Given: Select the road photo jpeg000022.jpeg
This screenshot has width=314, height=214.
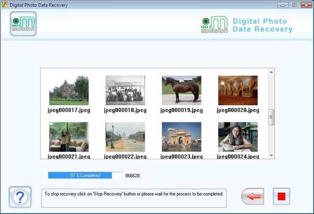Looking at the screenshot, I should point(125,137).
